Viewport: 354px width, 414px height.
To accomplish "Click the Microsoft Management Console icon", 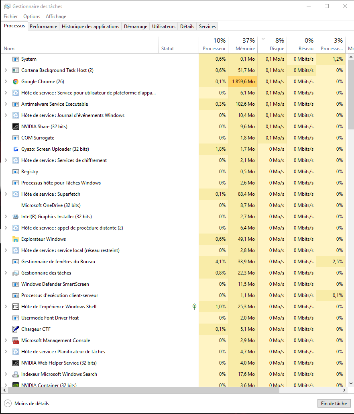I will [x=16, y=340].
